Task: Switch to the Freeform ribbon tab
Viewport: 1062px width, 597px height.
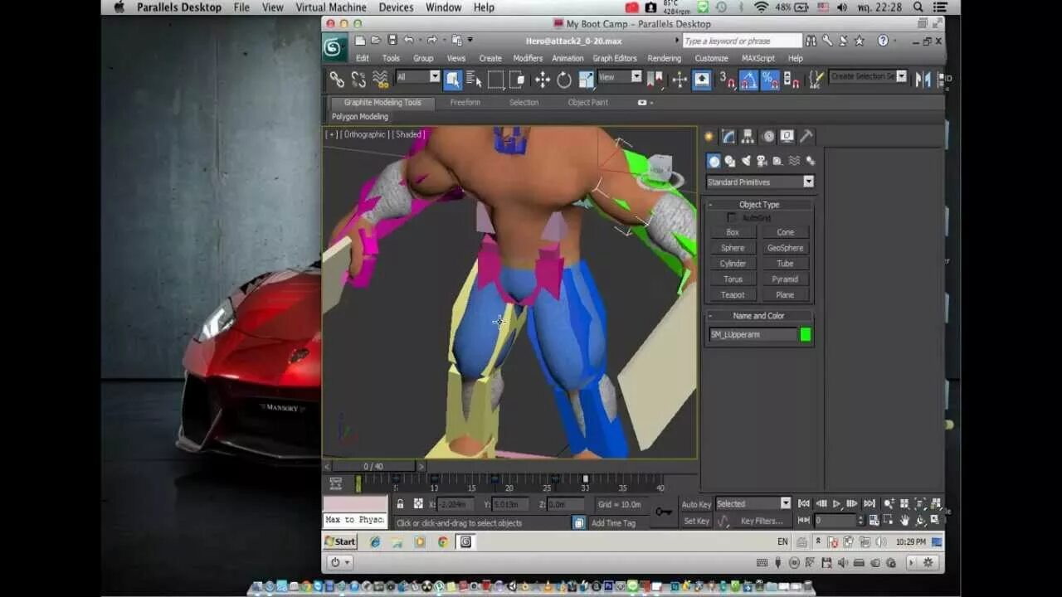Action: [465, 103]
